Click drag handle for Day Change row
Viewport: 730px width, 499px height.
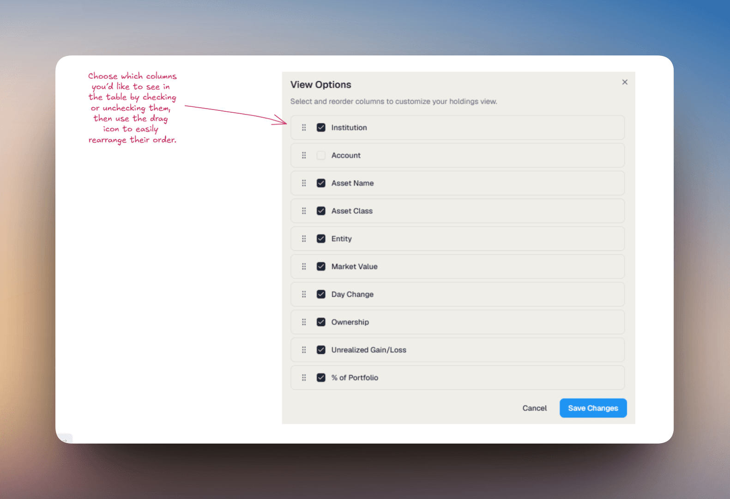point(304,294)
